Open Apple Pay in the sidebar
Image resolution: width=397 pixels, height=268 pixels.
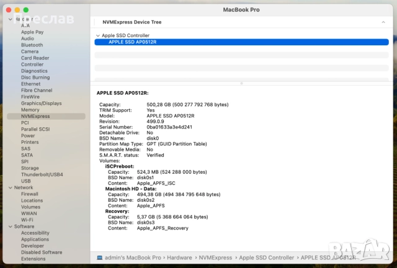click(32, 32)
